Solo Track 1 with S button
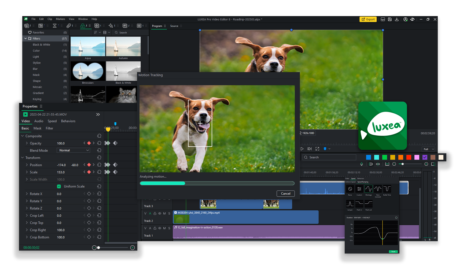 (x=169, y=228)
